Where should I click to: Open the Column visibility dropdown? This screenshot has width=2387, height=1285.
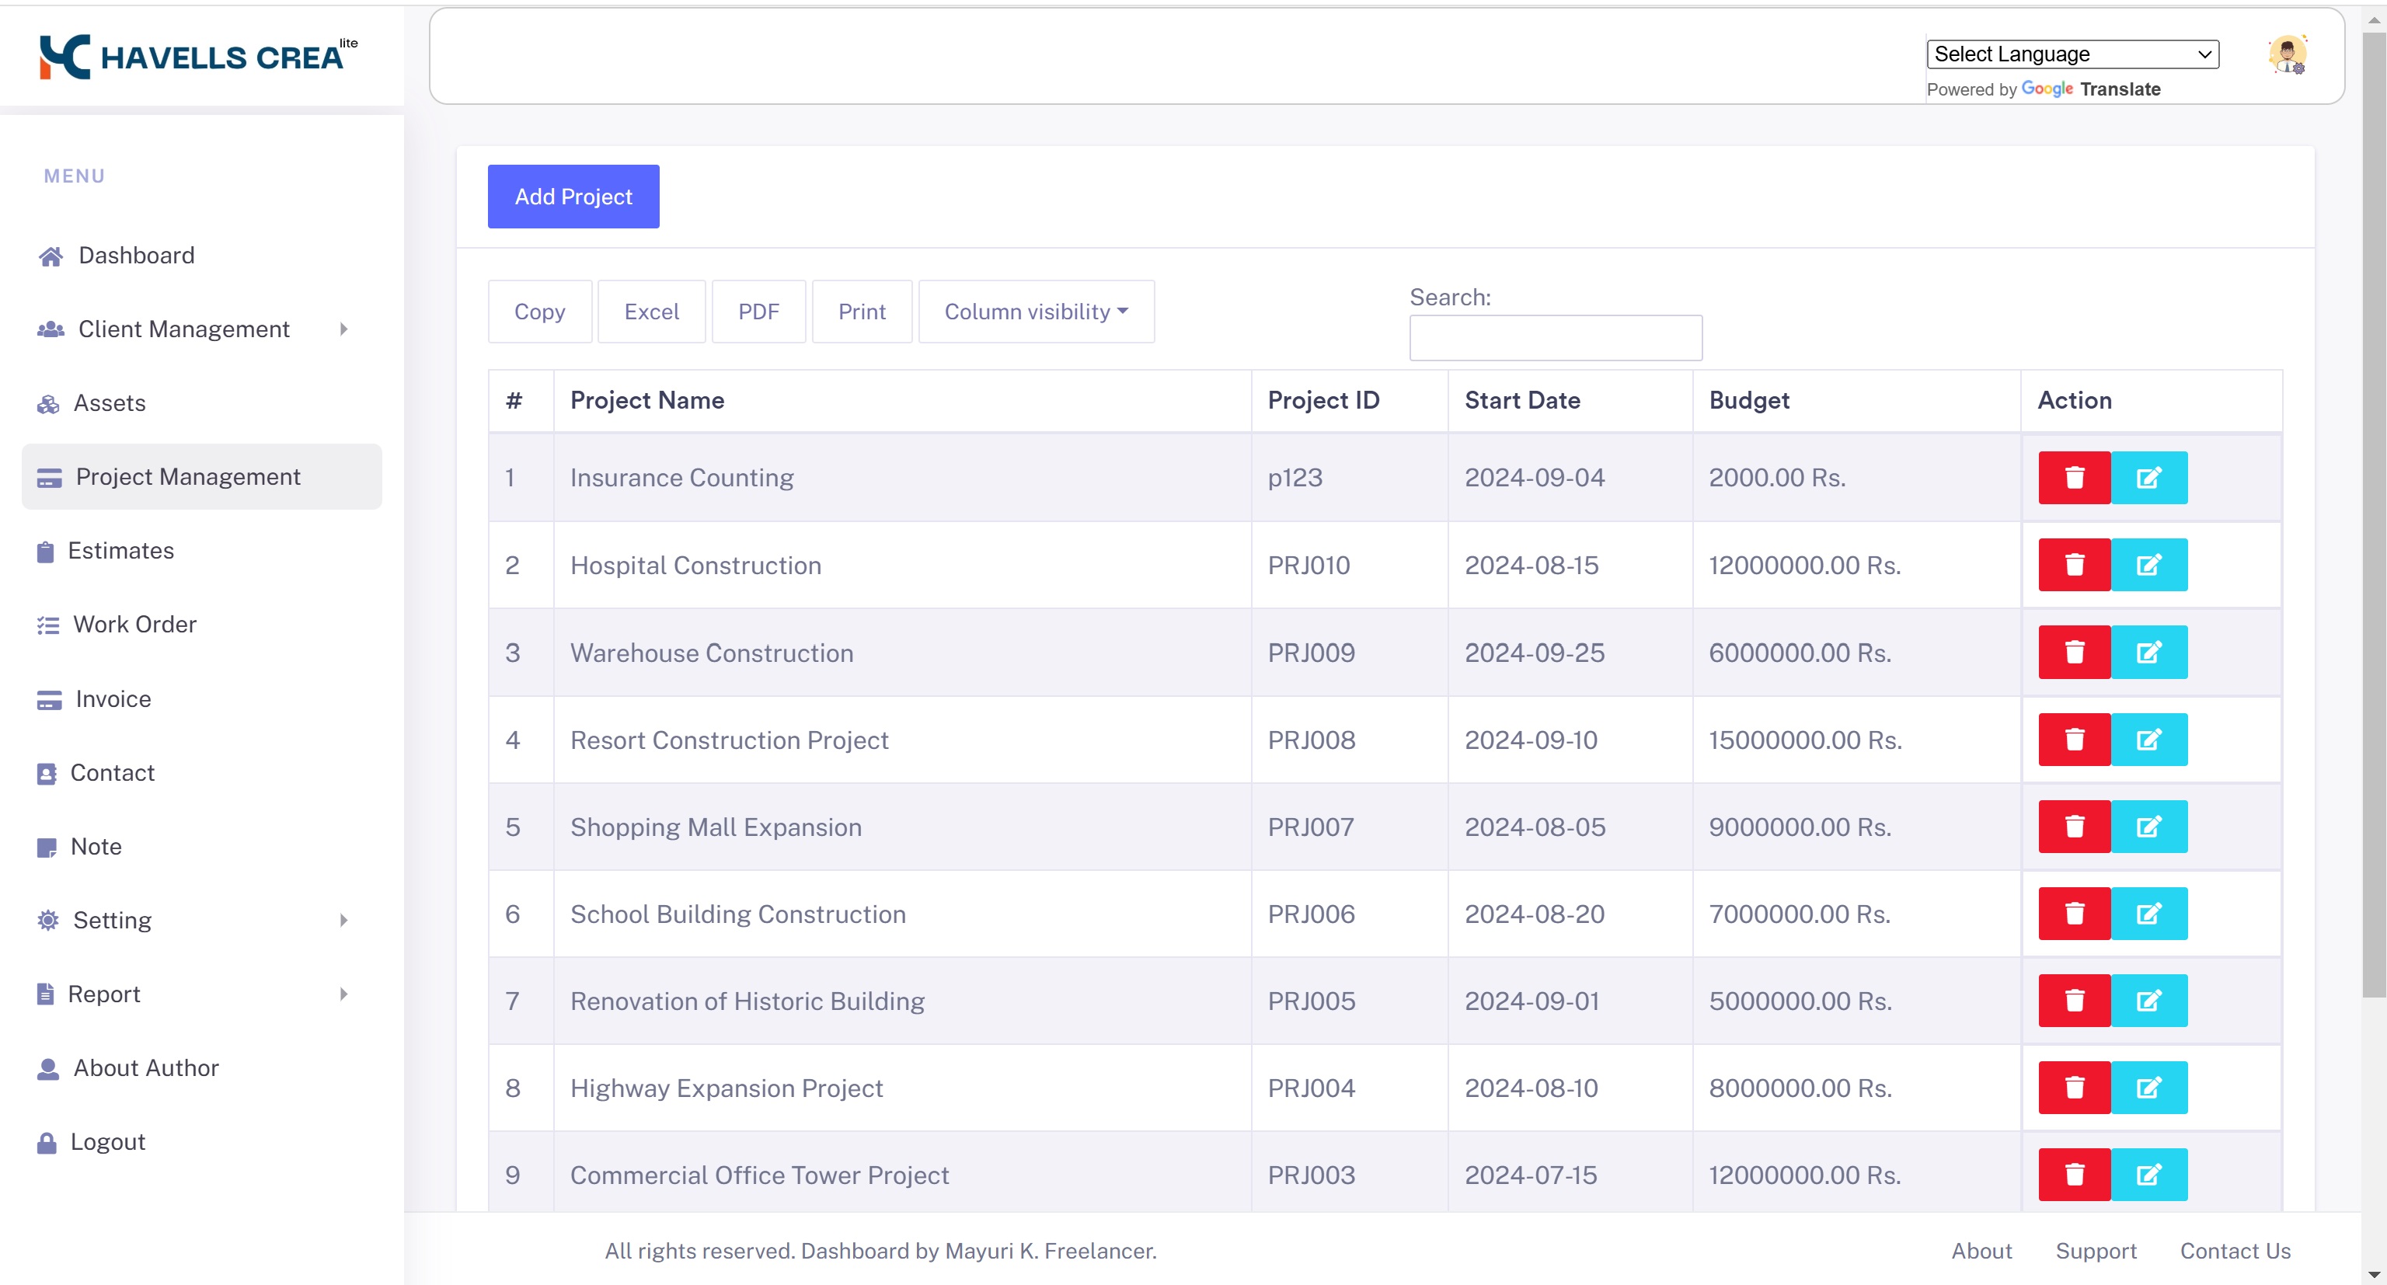(x=1034, y=312)
